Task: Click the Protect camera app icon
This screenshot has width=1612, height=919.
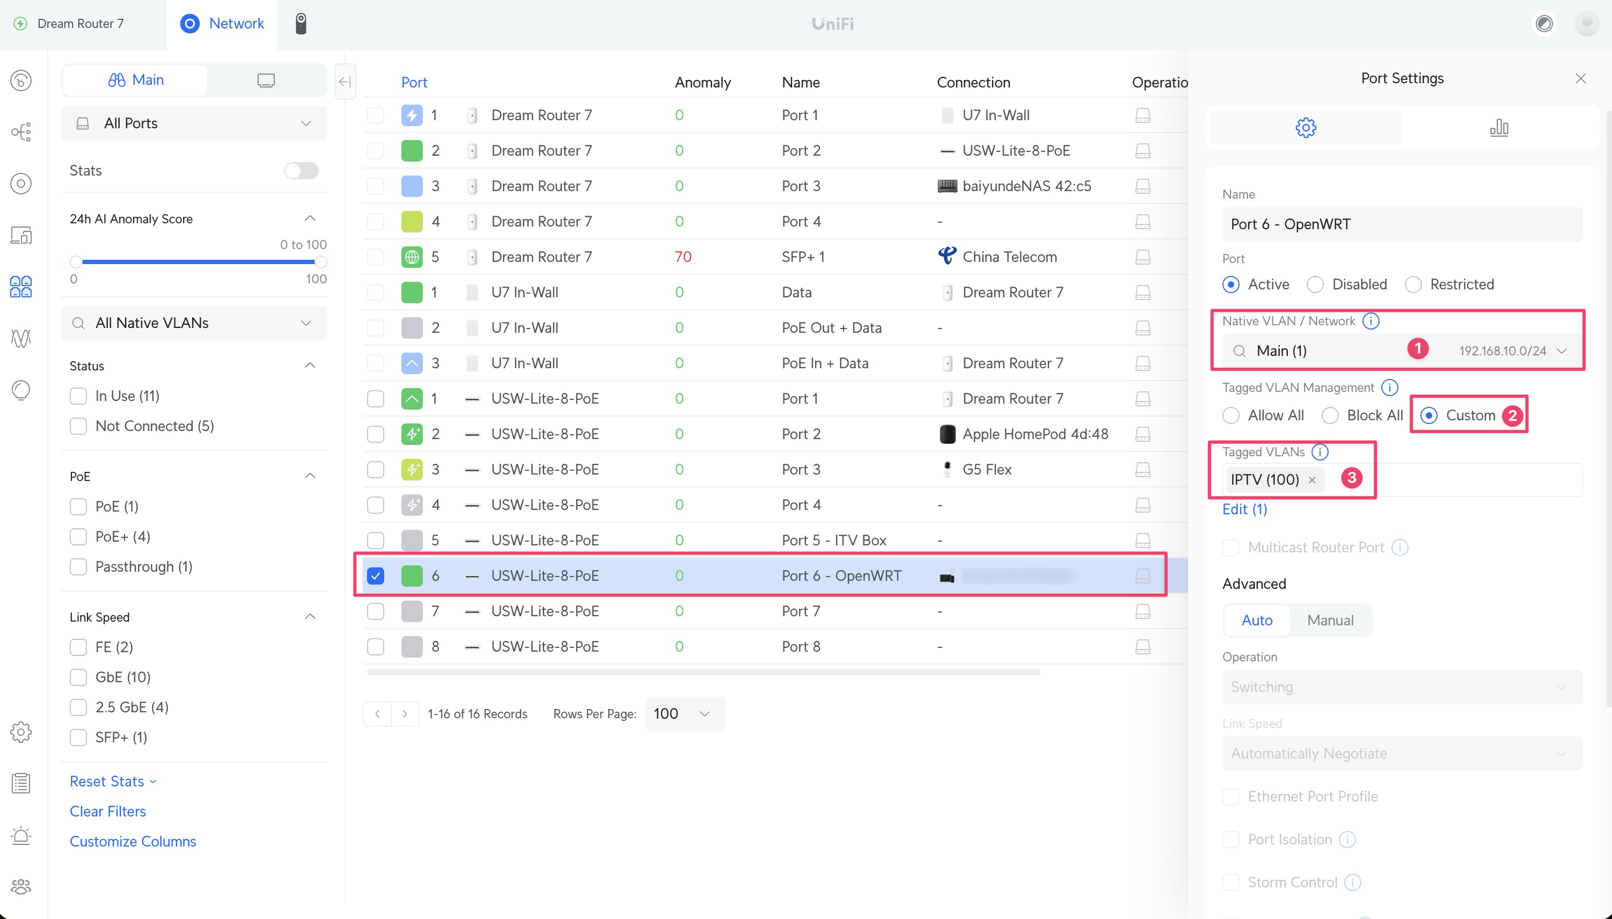Action: pos(301,24)
